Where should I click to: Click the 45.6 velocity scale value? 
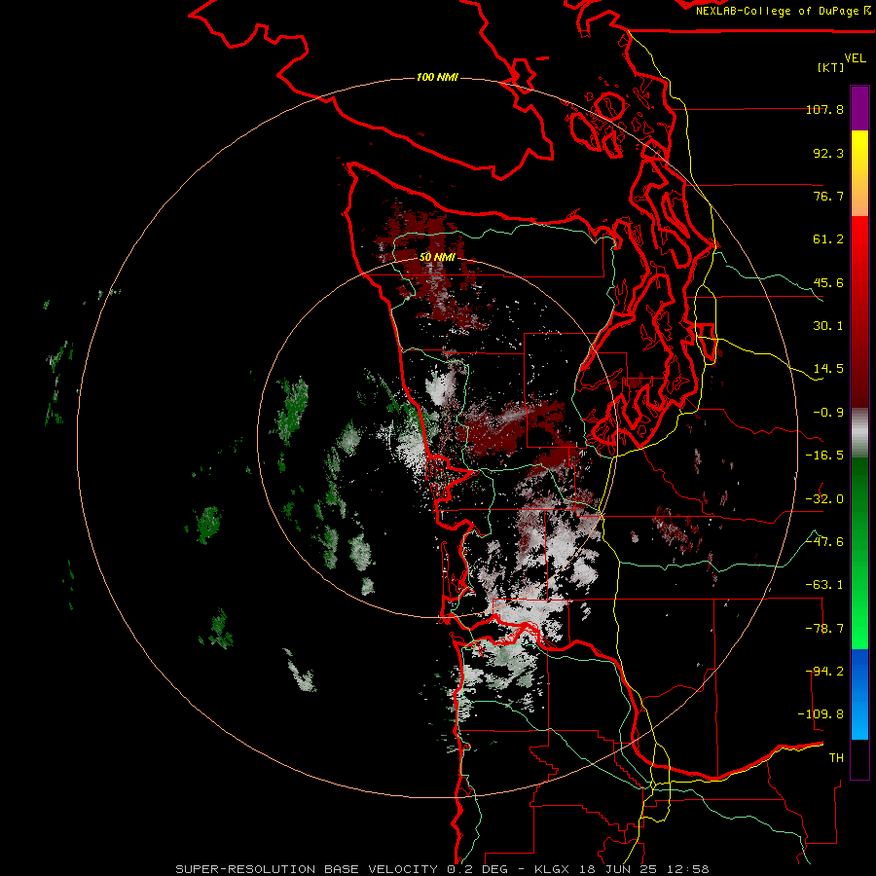click(x=828, y=282)
